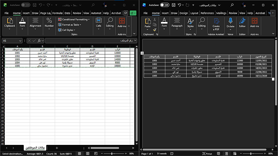Switch to References tab in Word
Viewport: 278px width, 156px height.
click(x=207, y=13)
